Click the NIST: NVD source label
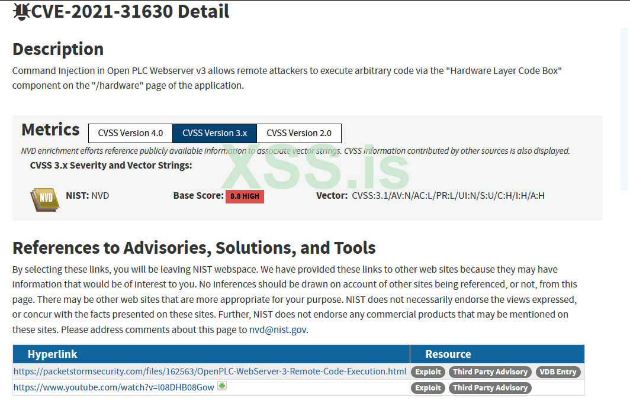This screenshot has height=404, width=630. pyautogui.click(x=88, y=196)
